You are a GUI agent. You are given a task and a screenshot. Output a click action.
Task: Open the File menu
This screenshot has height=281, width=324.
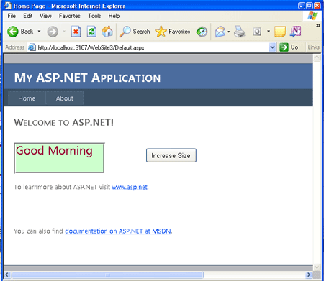pyautogui.click(x=12, y=16)
